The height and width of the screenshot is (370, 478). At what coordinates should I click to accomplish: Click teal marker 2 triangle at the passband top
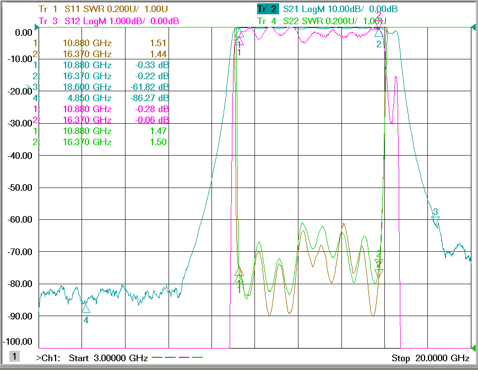379,33
